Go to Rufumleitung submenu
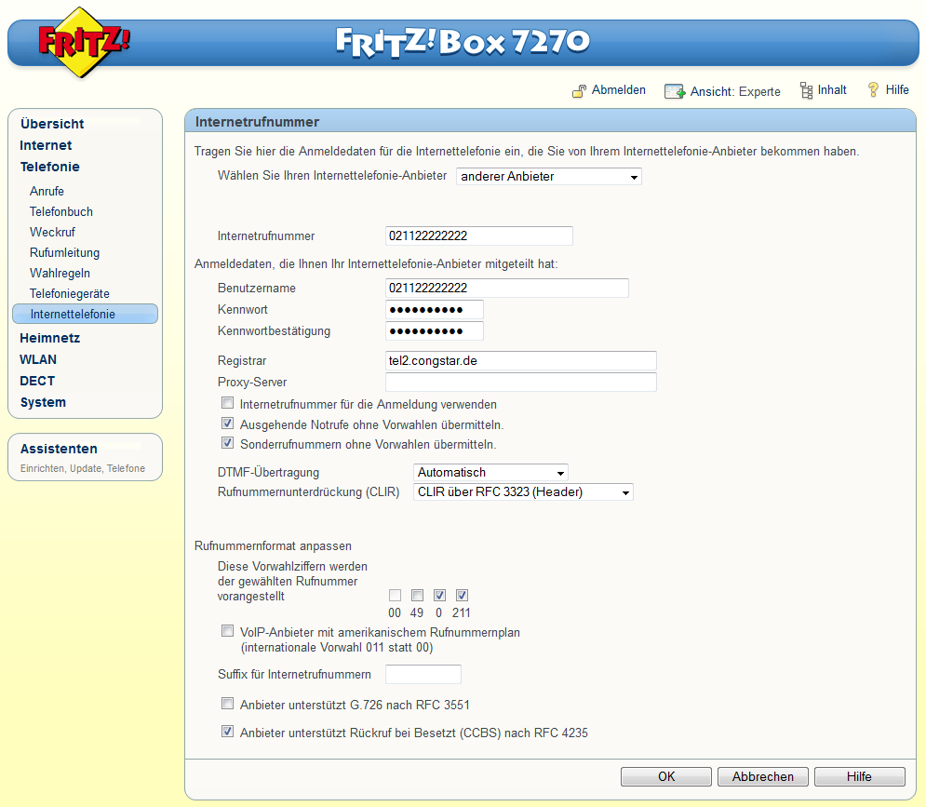This screenshot has width=926, height=807. 64,253
